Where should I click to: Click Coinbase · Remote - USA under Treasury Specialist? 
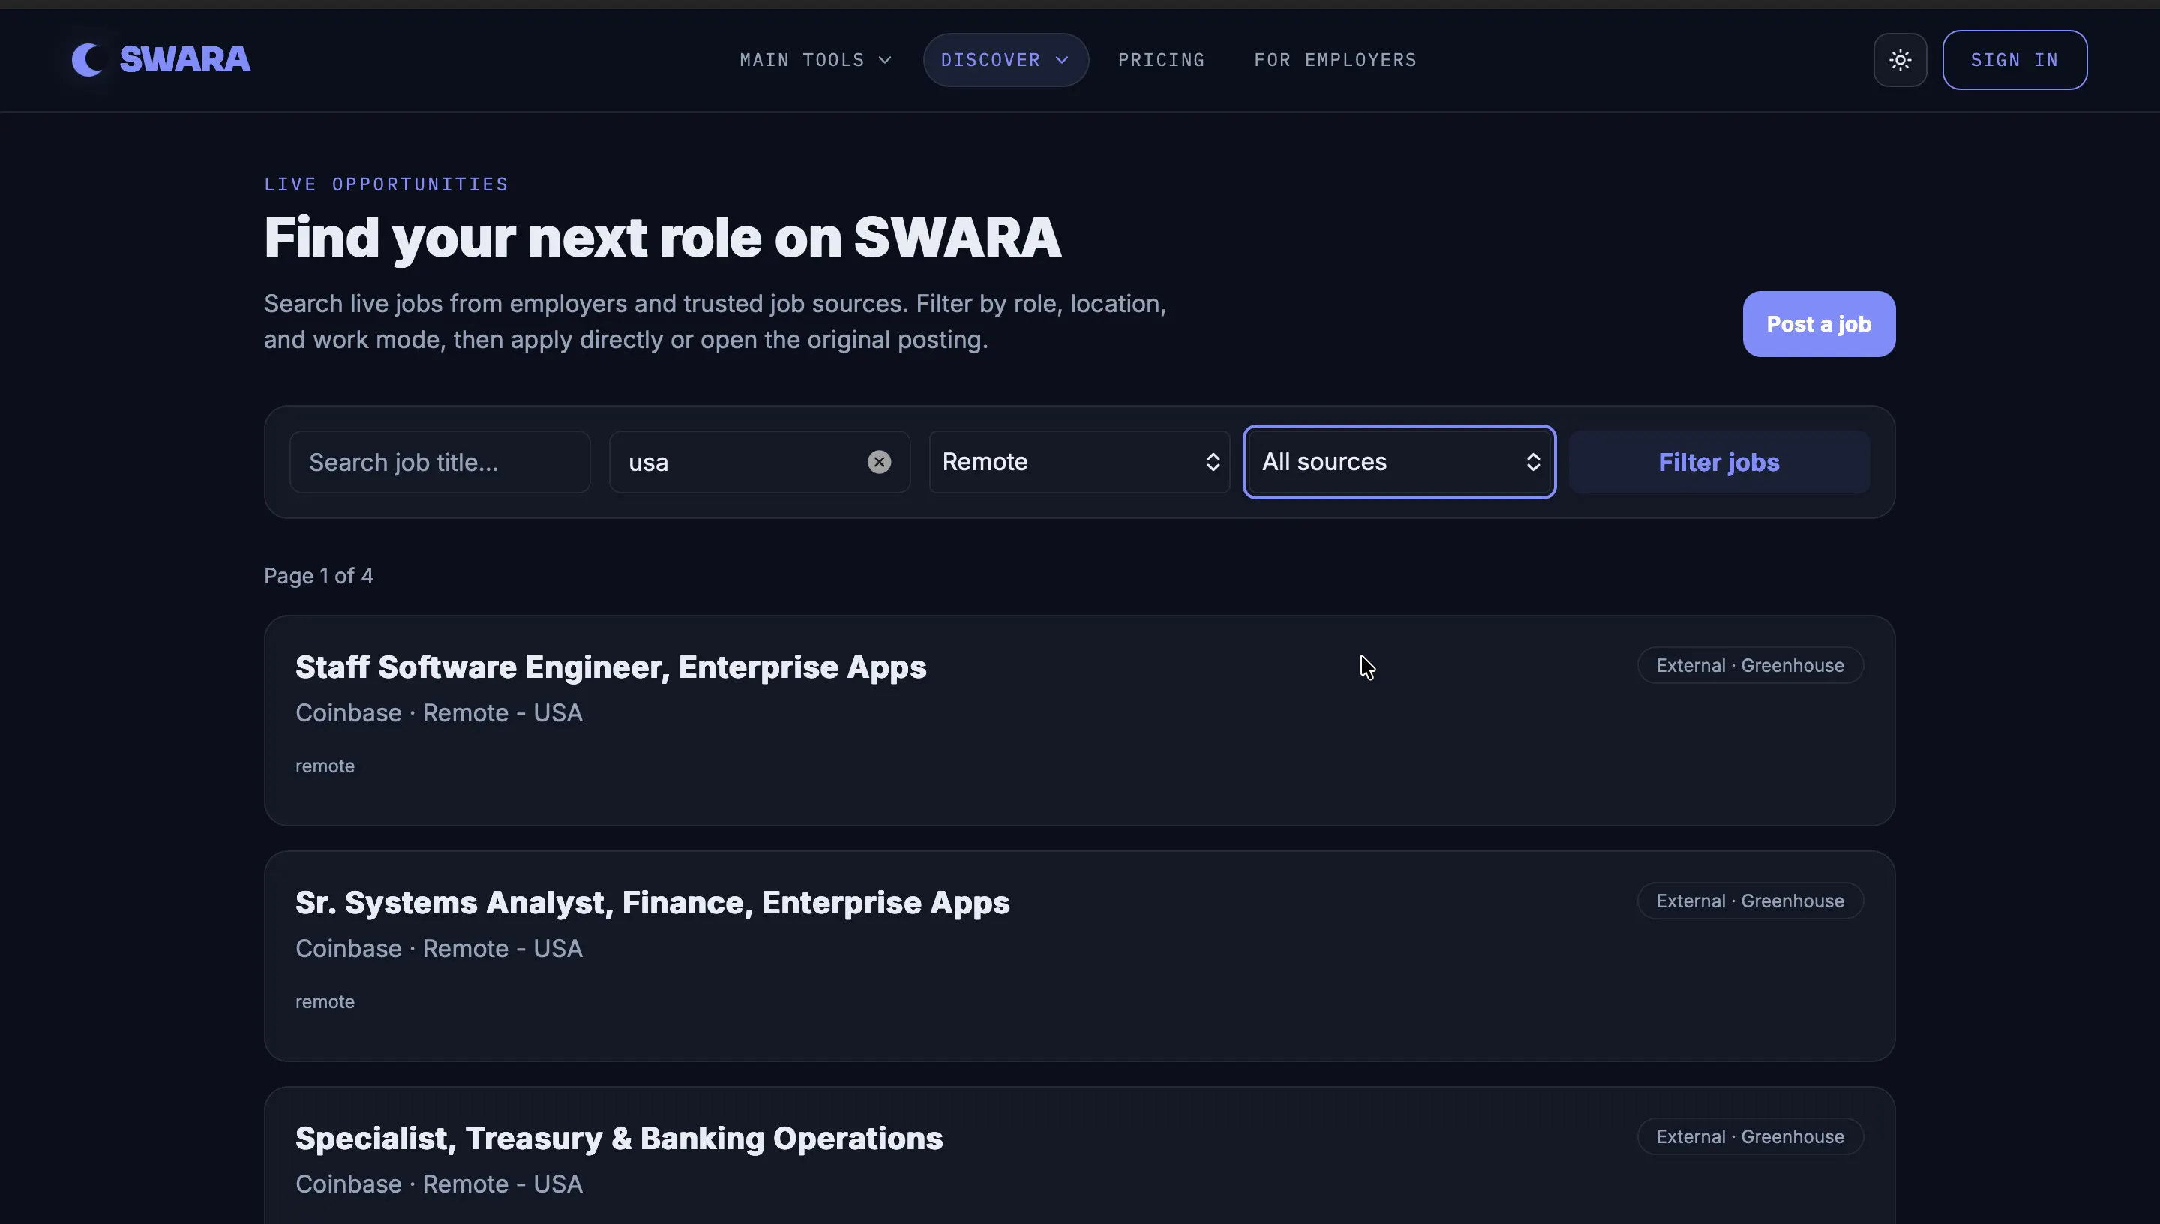point(439,1183)
